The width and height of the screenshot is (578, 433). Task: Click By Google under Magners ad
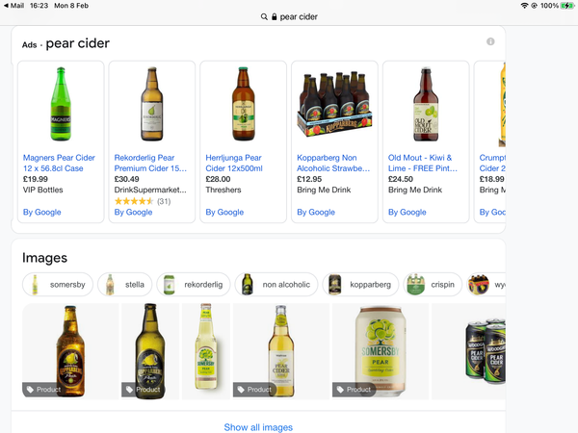(42, 213)
